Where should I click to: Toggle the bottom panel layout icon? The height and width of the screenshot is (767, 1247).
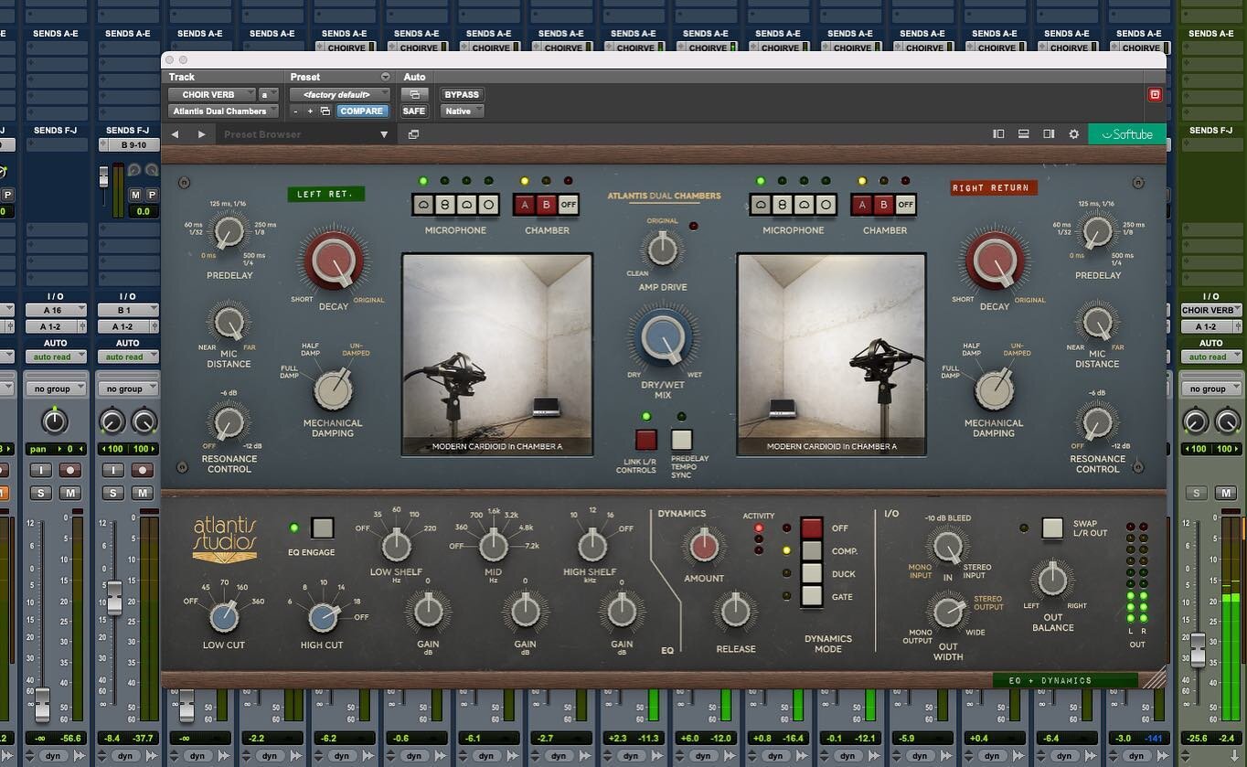pos(1024,134)
